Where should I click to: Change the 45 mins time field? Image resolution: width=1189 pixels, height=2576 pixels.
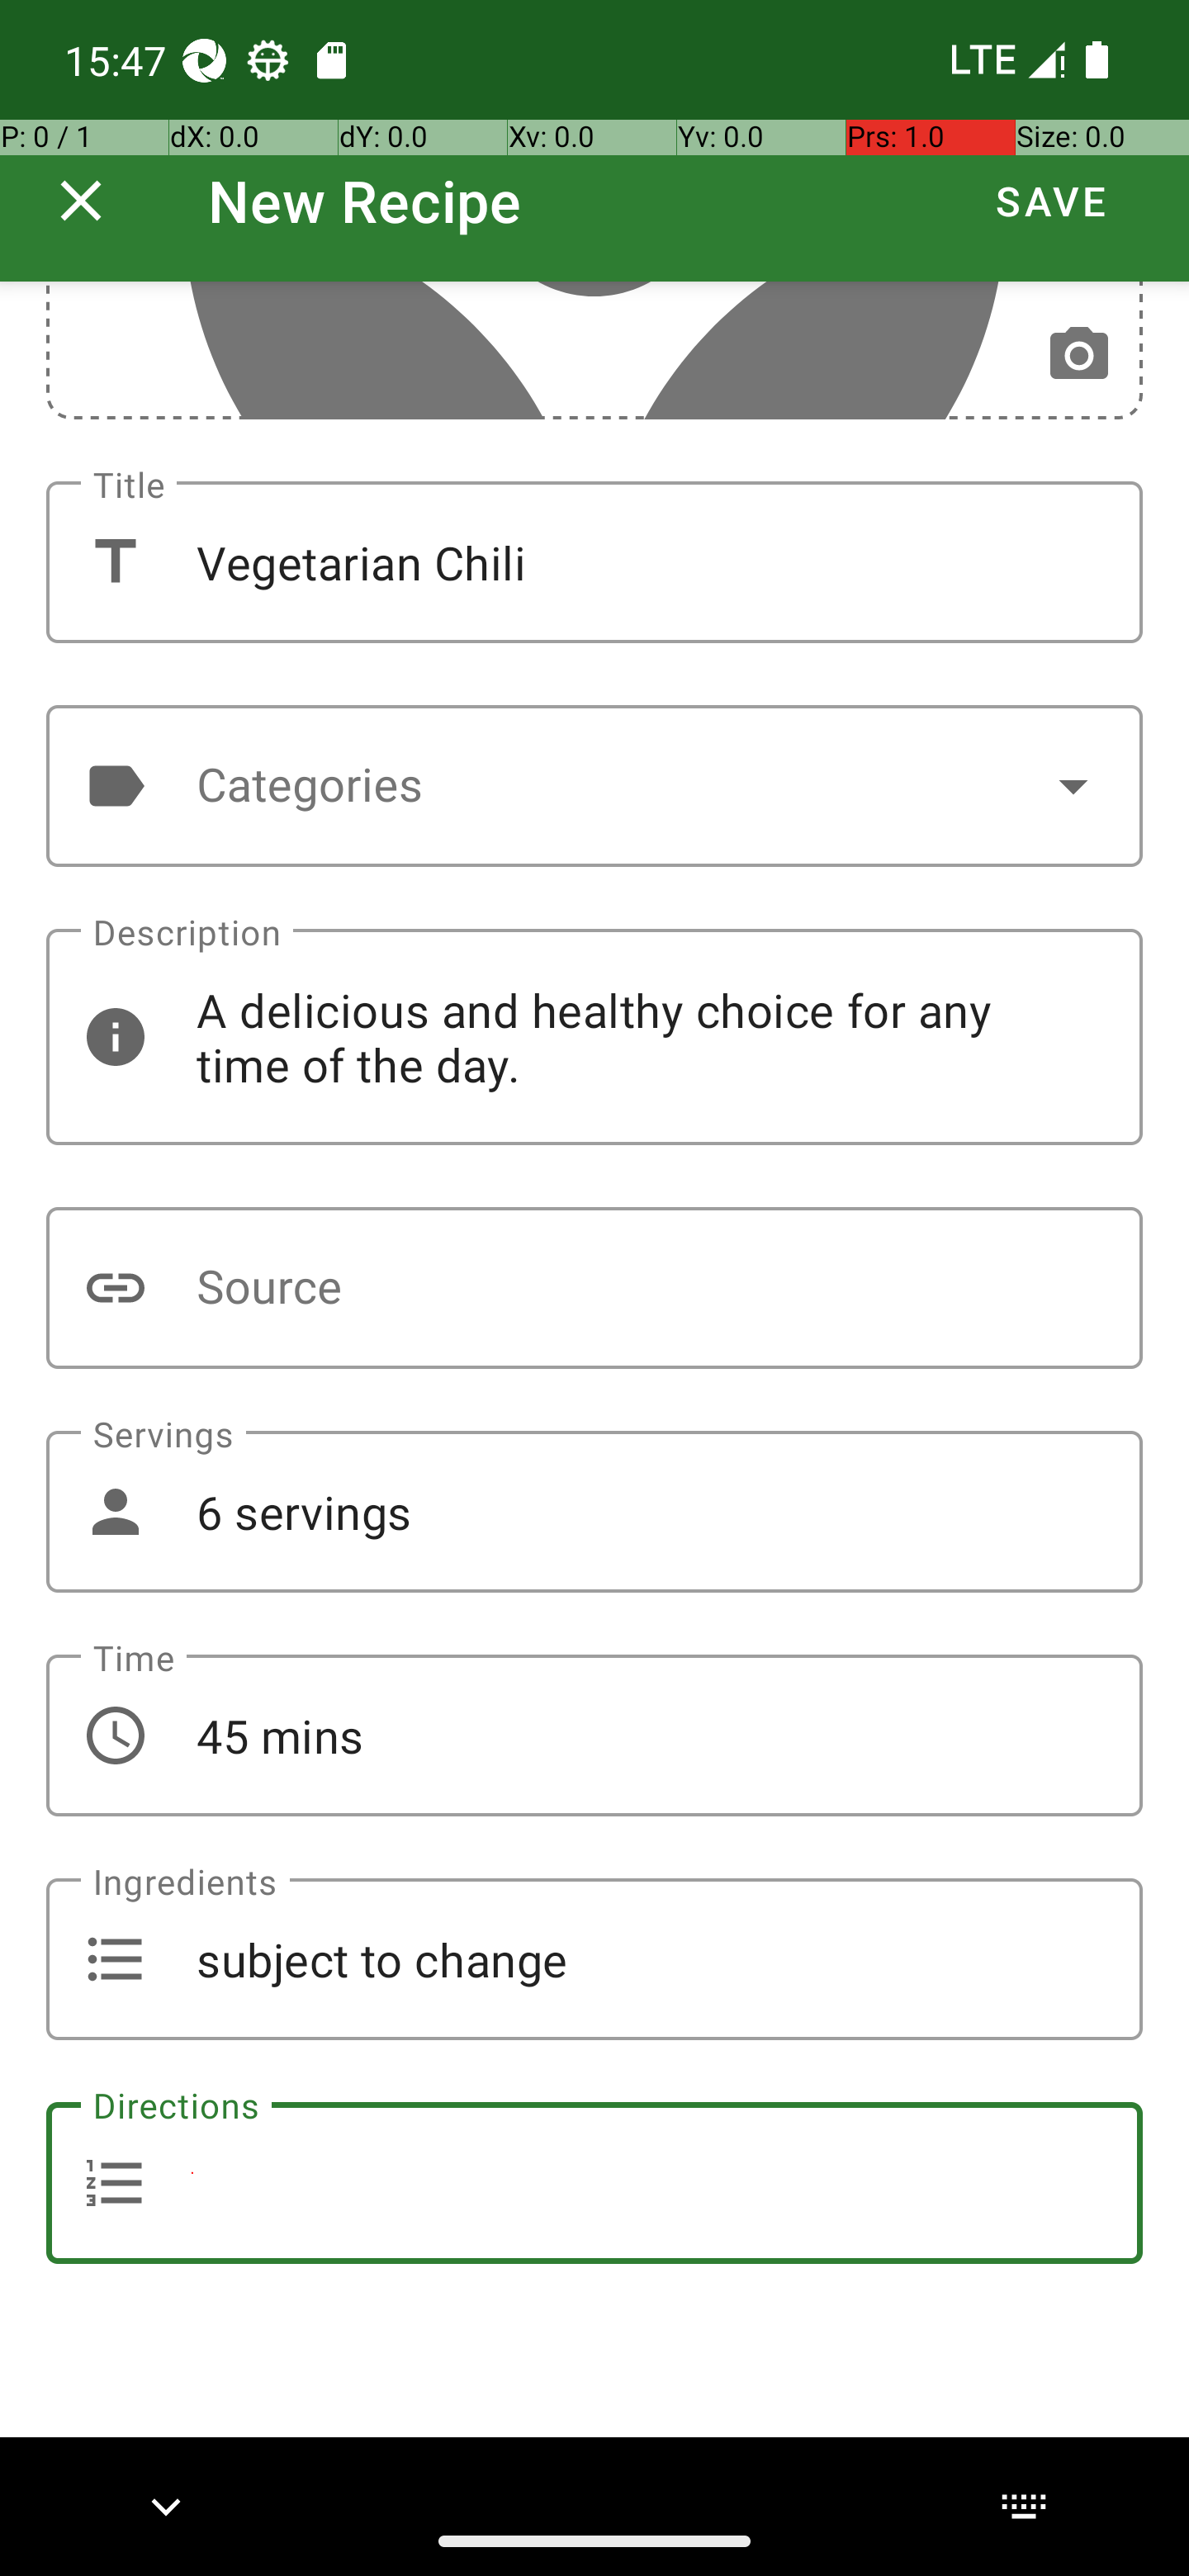point(594,1735)
